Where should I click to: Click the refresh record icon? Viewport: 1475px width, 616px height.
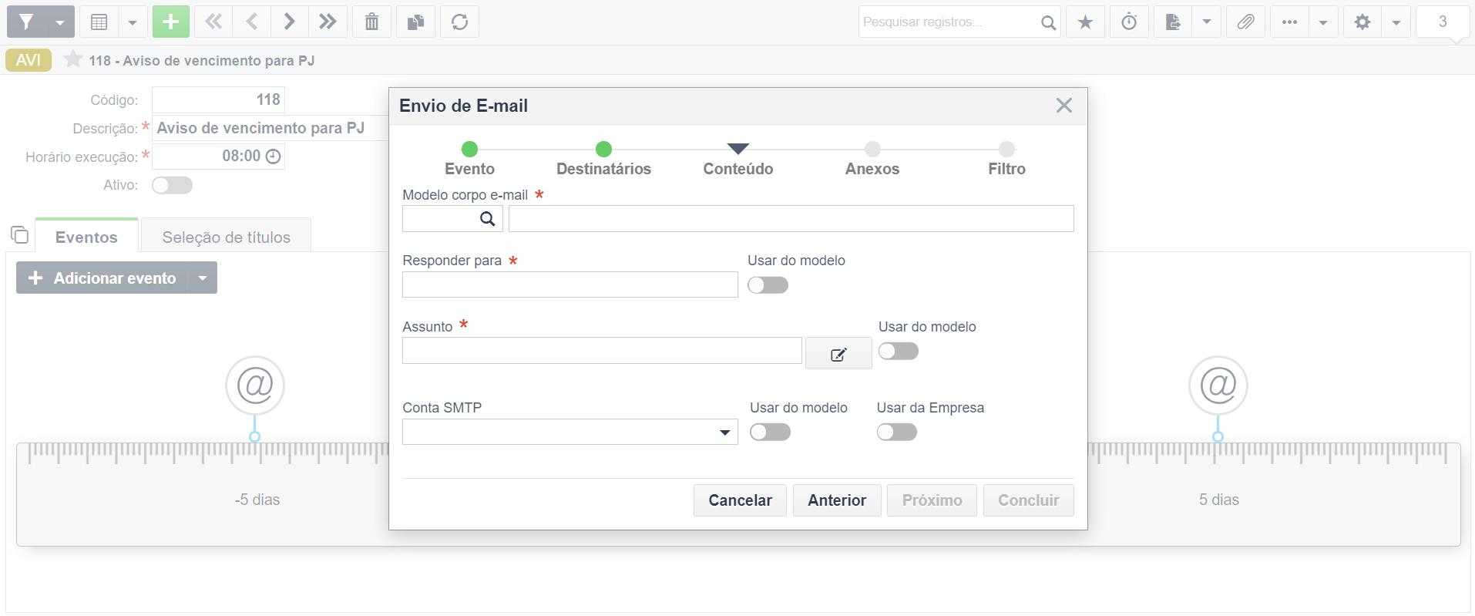coord(460,22)
